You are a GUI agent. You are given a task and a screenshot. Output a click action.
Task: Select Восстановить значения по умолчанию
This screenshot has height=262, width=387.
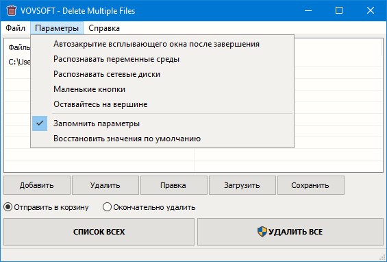click(x=162, y=139)
